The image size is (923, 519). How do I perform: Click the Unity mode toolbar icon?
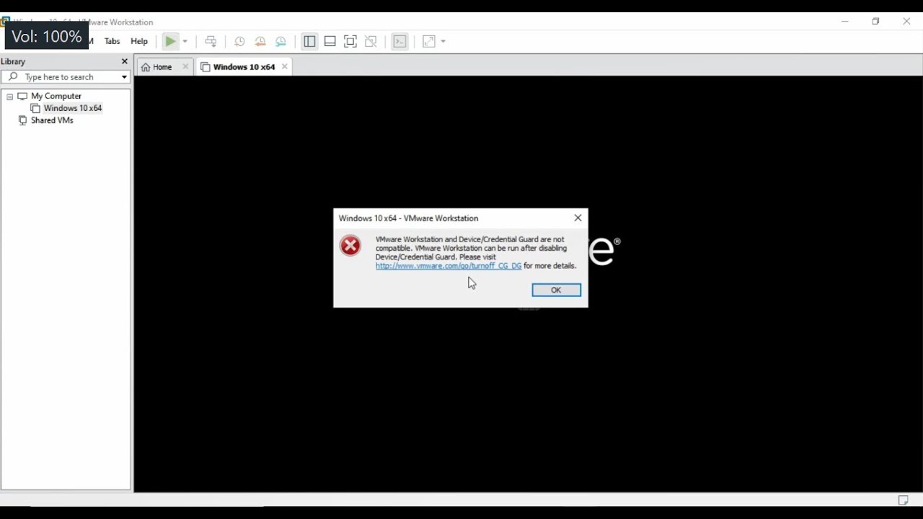371,42
